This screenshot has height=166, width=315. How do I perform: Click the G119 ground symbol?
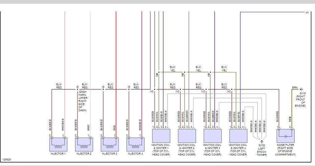click(x=301, y=89)
